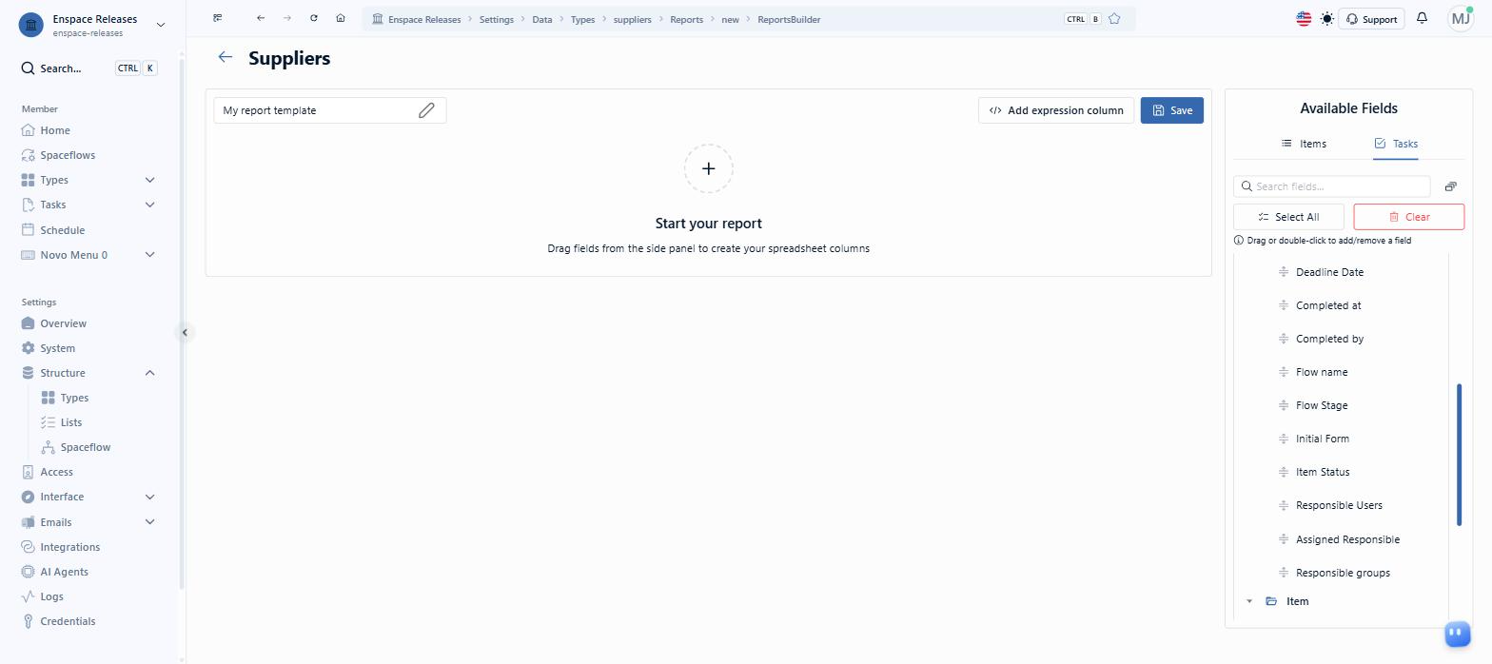Open notifications bell
The width and height of the screenshot is (1492, 664).
pyautogui.click(x=1423, y=18)
